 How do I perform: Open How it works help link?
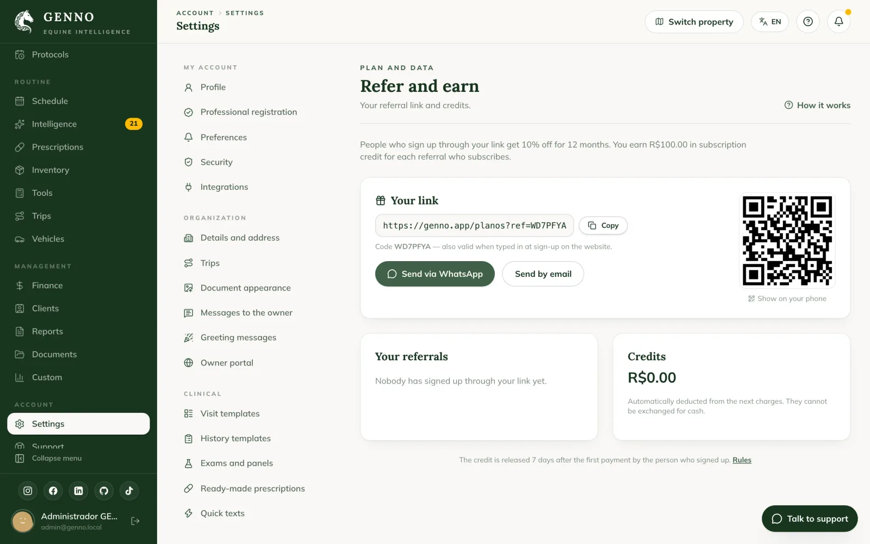coord(817,106)
